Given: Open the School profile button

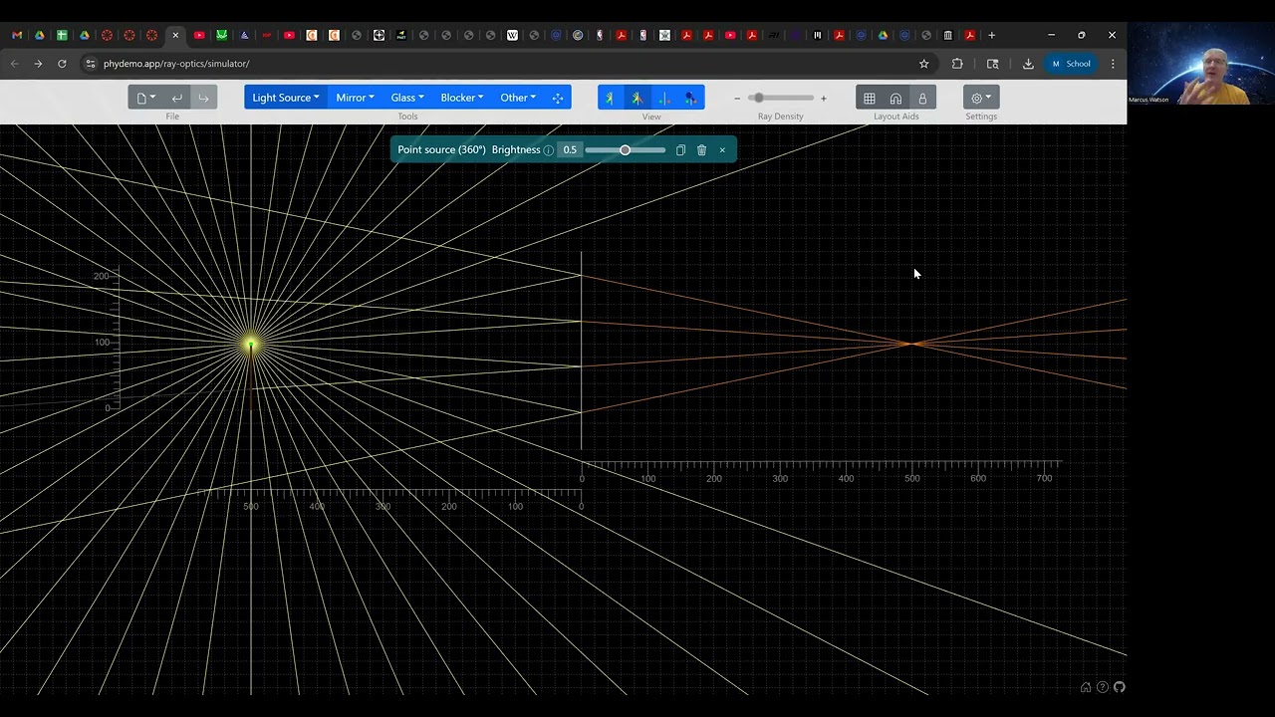Looking at the screenshot, I should click(x=1071, y=64).
